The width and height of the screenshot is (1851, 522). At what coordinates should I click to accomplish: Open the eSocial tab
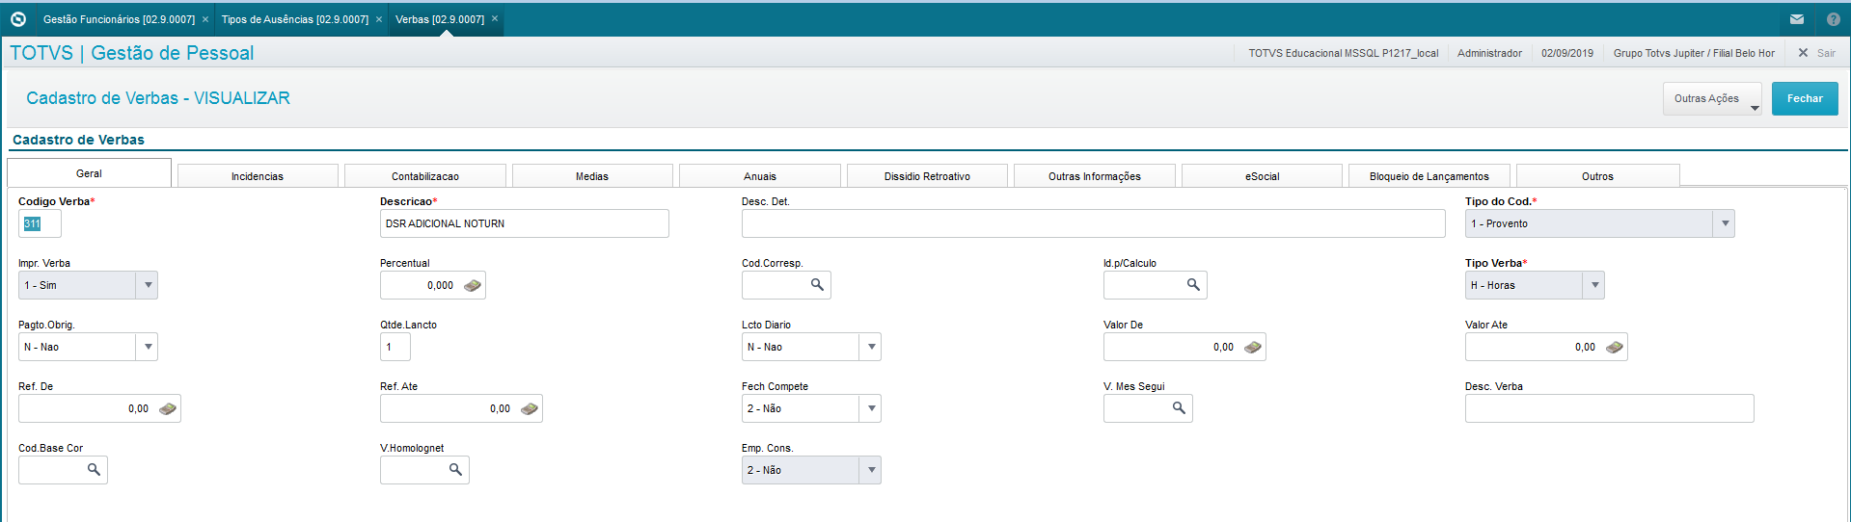(1262, 176)
